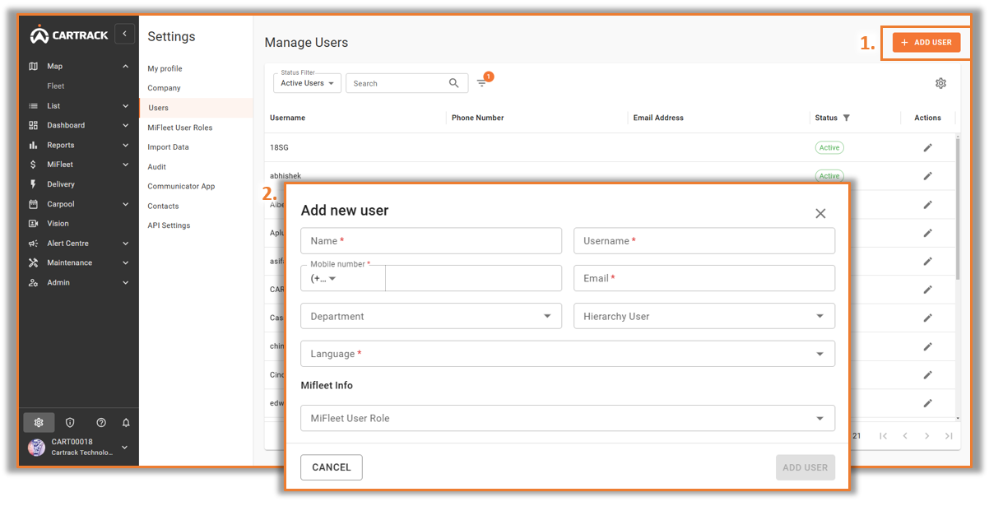Expand the Reports section chevron
Screen dimensions: 989x506
click(126, 146)
